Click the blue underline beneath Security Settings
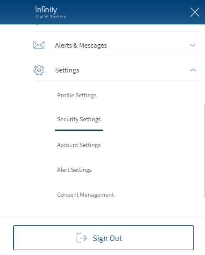Screen dimensions: 205x255 tap(79, 130)
